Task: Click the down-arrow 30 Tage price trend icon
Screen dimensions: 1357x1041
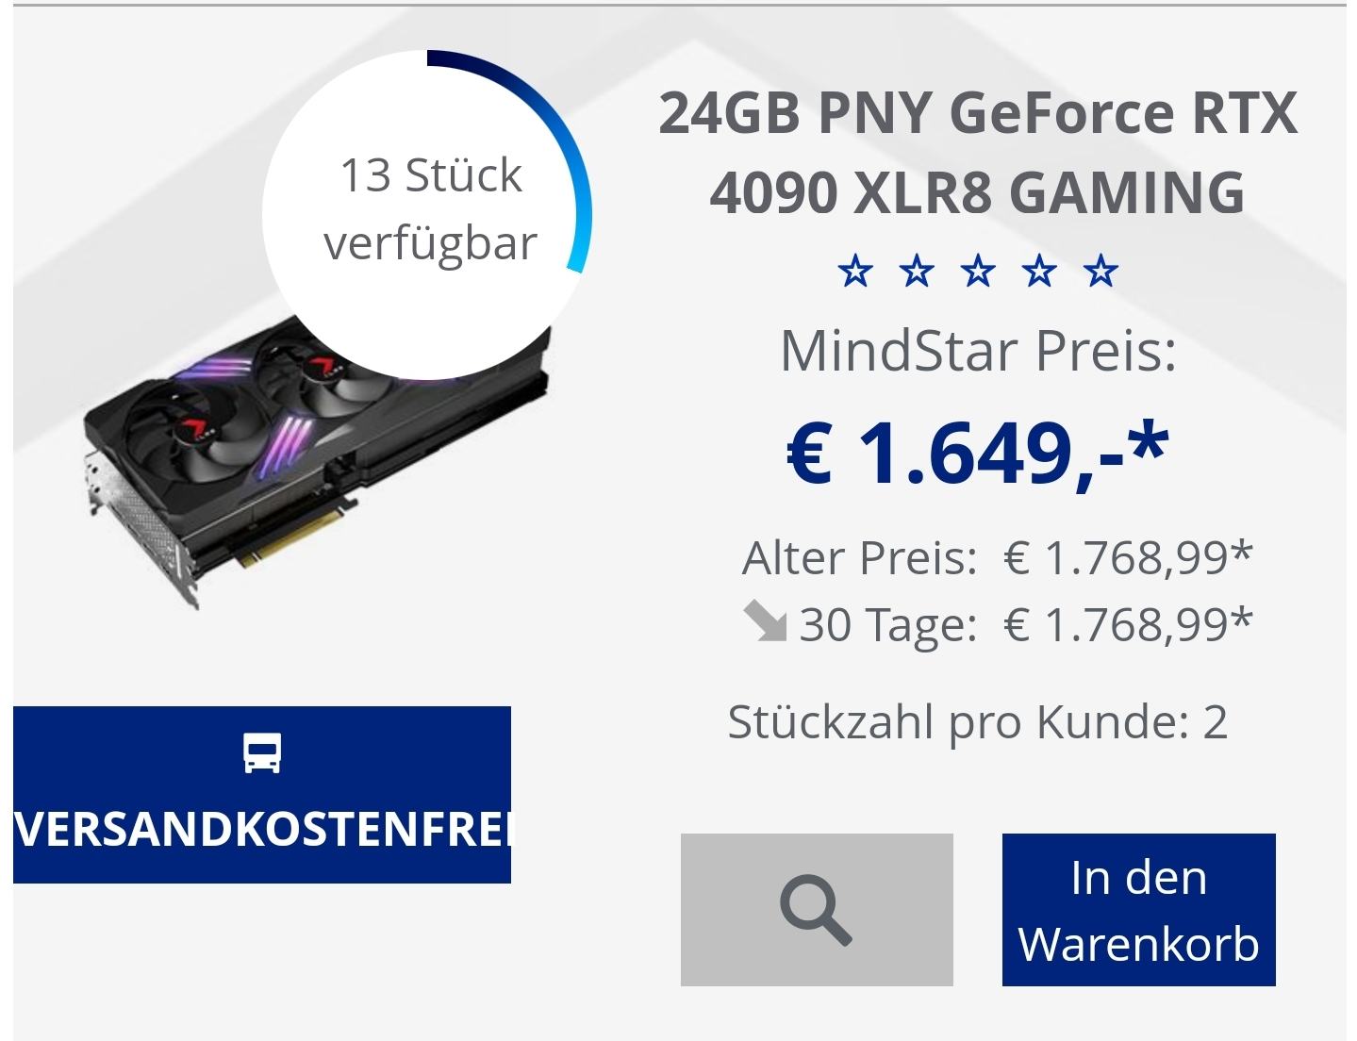Action: tap(765, 623)
